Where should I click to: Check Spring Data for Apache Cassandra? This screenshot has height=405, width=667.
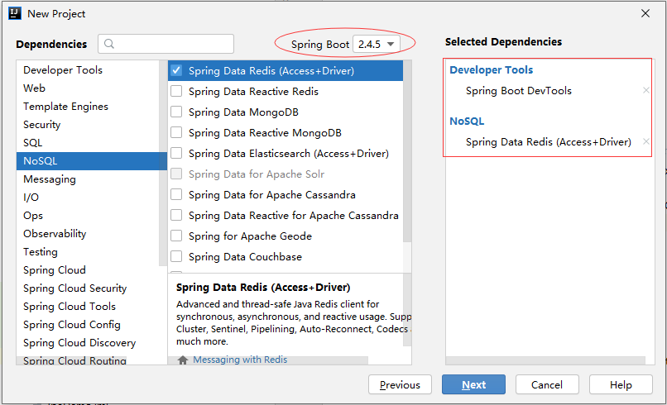click(x=176, y=194)
